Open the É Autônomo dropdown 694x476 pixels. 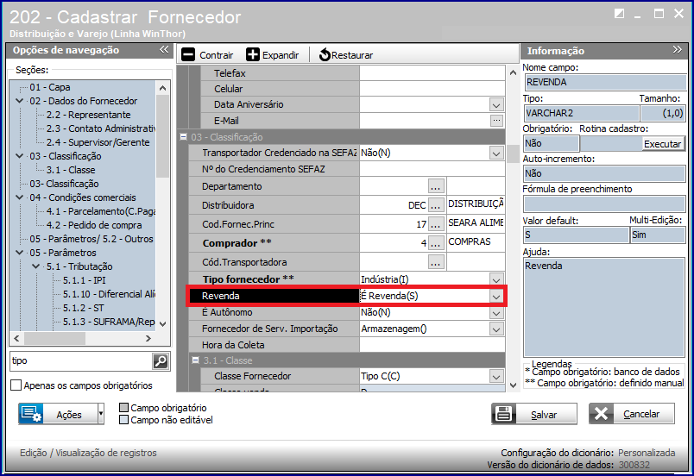496,312
